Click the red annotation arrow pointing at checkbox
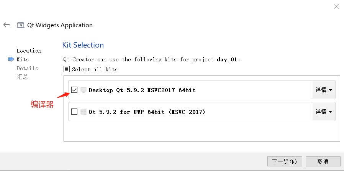The height and width of the screenshot is (171, 344). (x=64, y=94)
